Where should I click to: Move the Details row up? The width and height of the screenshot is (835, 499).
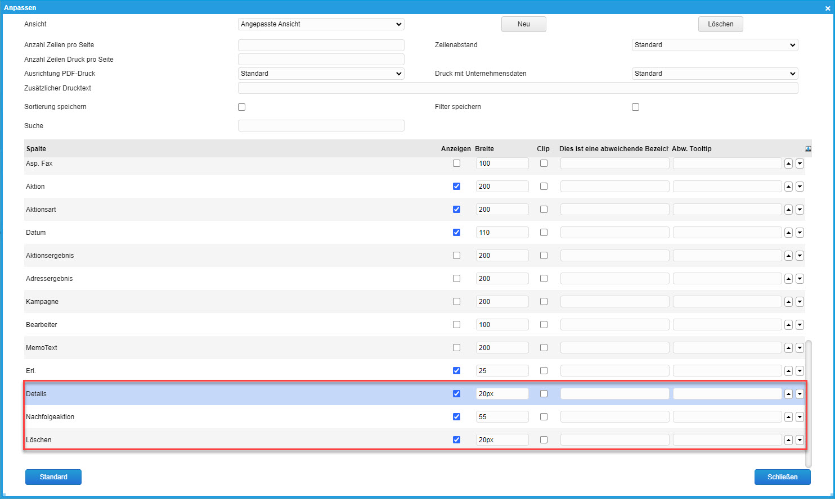pyautogui.click(x=788, y=394)
